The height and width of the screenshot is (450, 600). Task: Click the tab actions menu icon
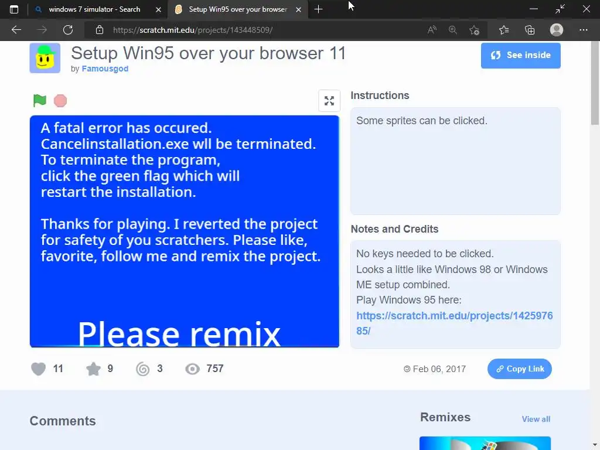pos(14,9)
